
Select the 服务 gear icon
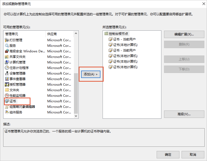click(x=7, y=46)
